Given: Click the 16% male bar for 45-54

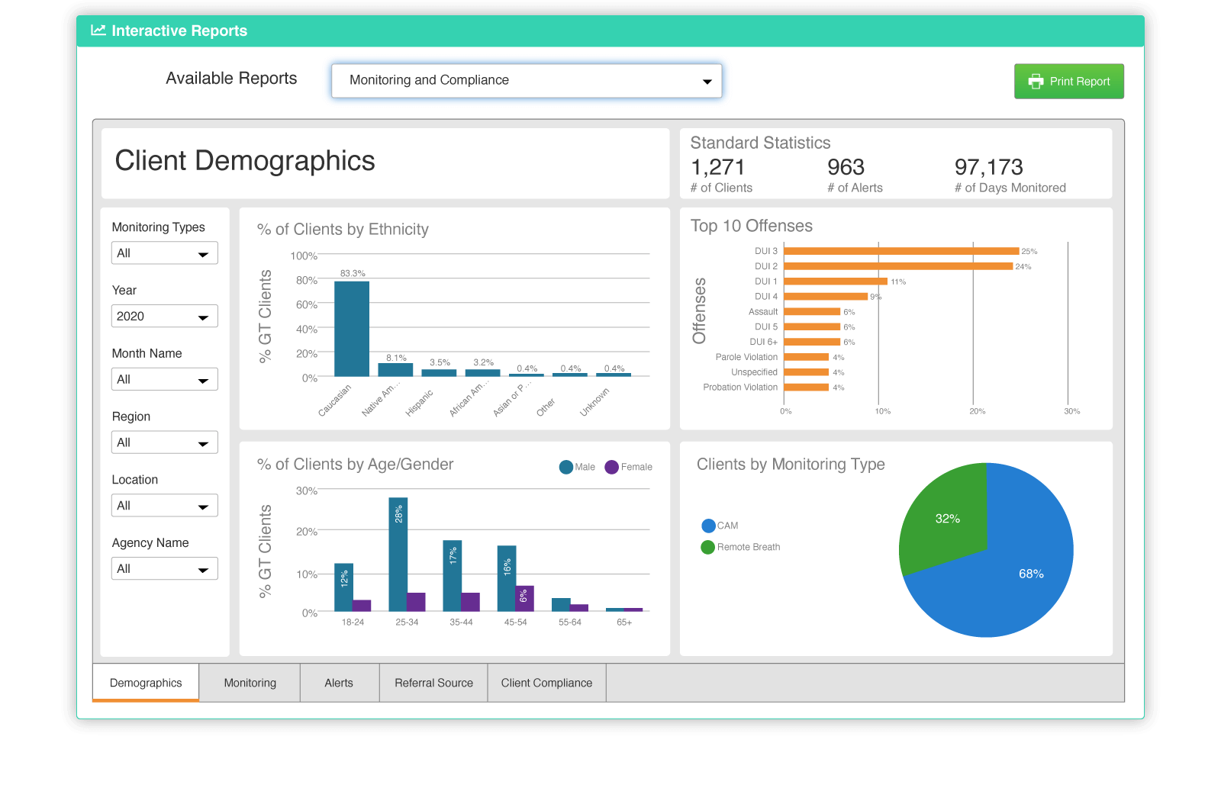Looking at the screenshot, I should tap(507, 578).
